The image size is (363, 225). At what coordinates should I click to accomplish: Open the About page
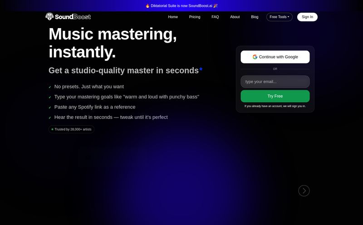click(x=235, y=17)
